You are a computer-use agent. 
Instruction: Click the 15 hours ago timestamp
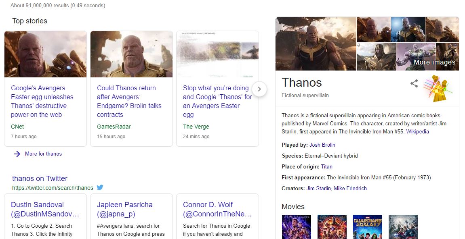point(111,137)
